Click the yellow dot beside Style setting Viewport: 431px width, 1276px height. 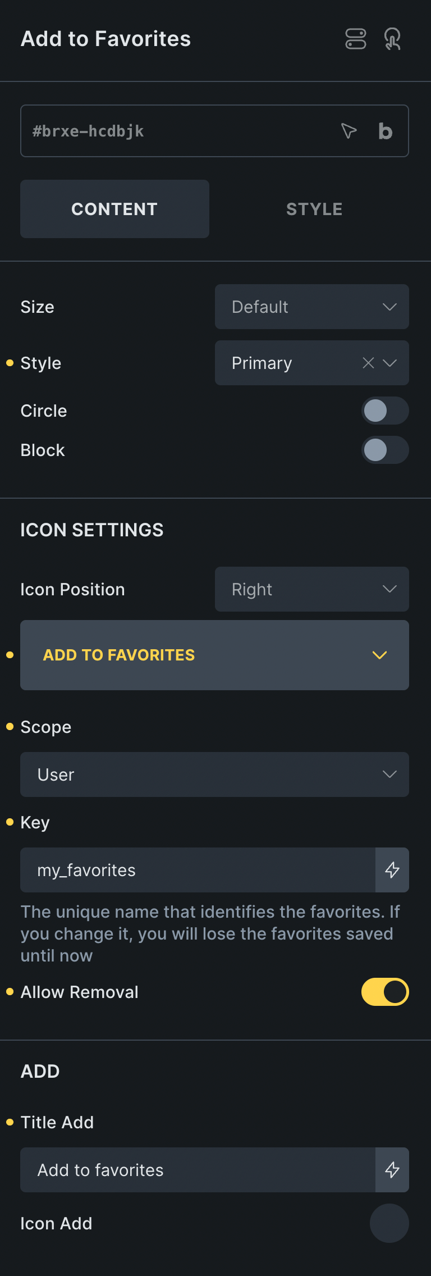pos(9,363)
